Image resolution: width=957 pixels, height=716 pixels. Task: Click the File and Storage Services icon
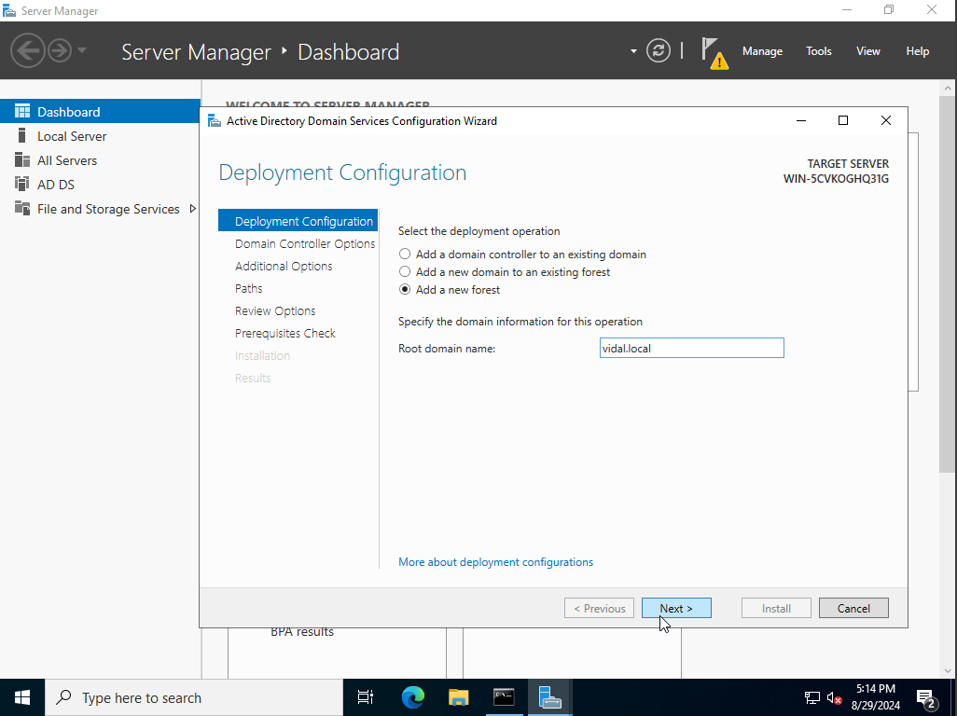tap(22, 208)
